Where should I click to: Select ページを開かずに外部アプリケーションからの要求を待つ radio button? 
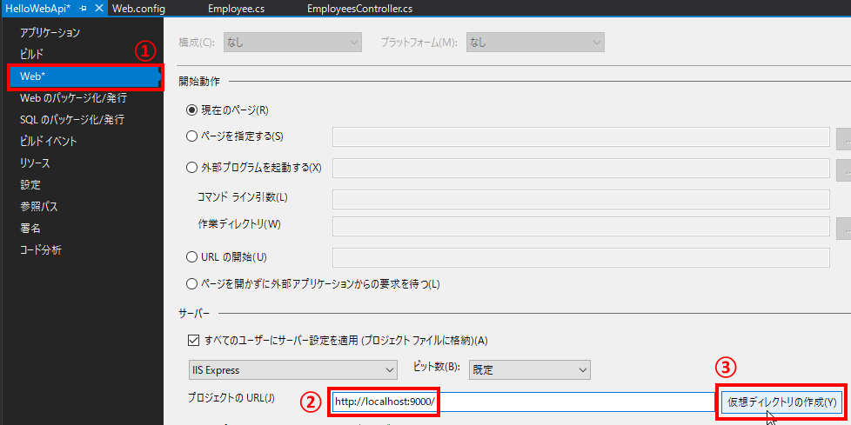(191, 283)
